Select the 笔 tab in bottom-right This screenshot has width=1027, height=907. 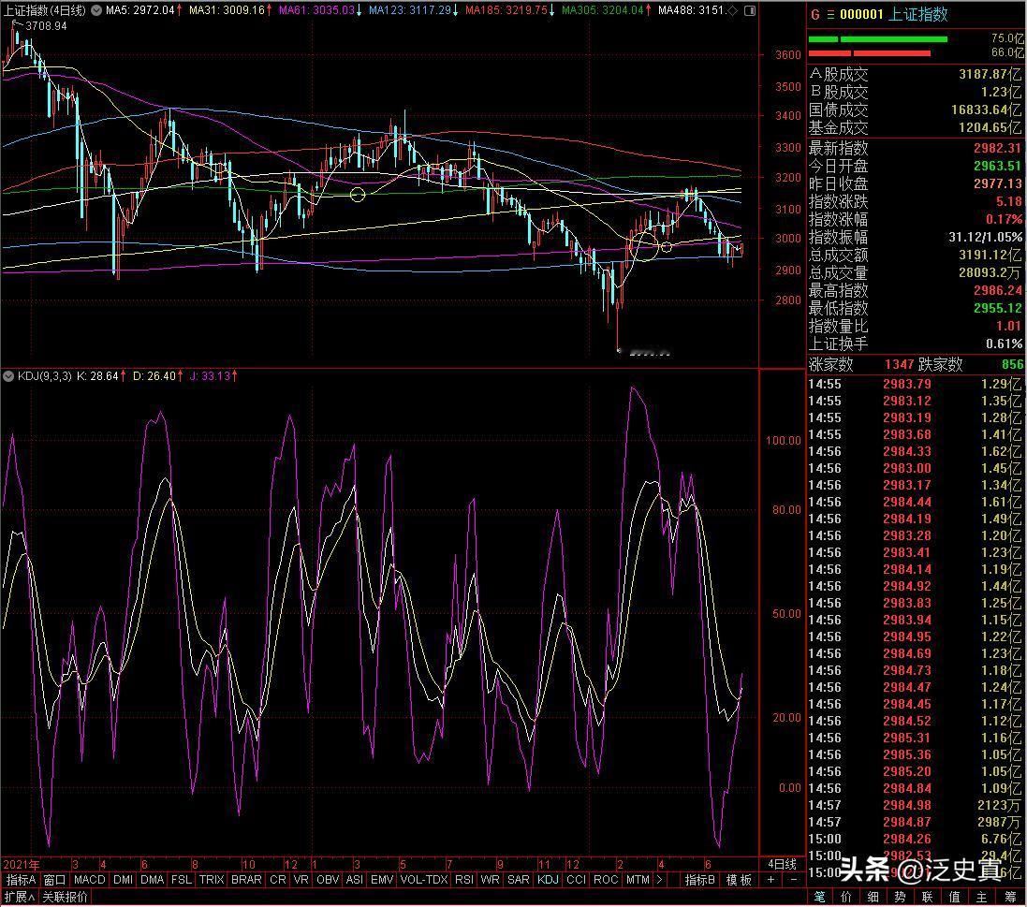point(819,897)
